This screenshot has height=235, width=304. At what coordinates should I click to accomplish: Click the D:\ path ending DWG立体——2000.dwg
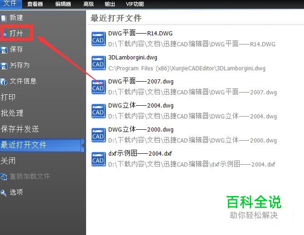193,140
